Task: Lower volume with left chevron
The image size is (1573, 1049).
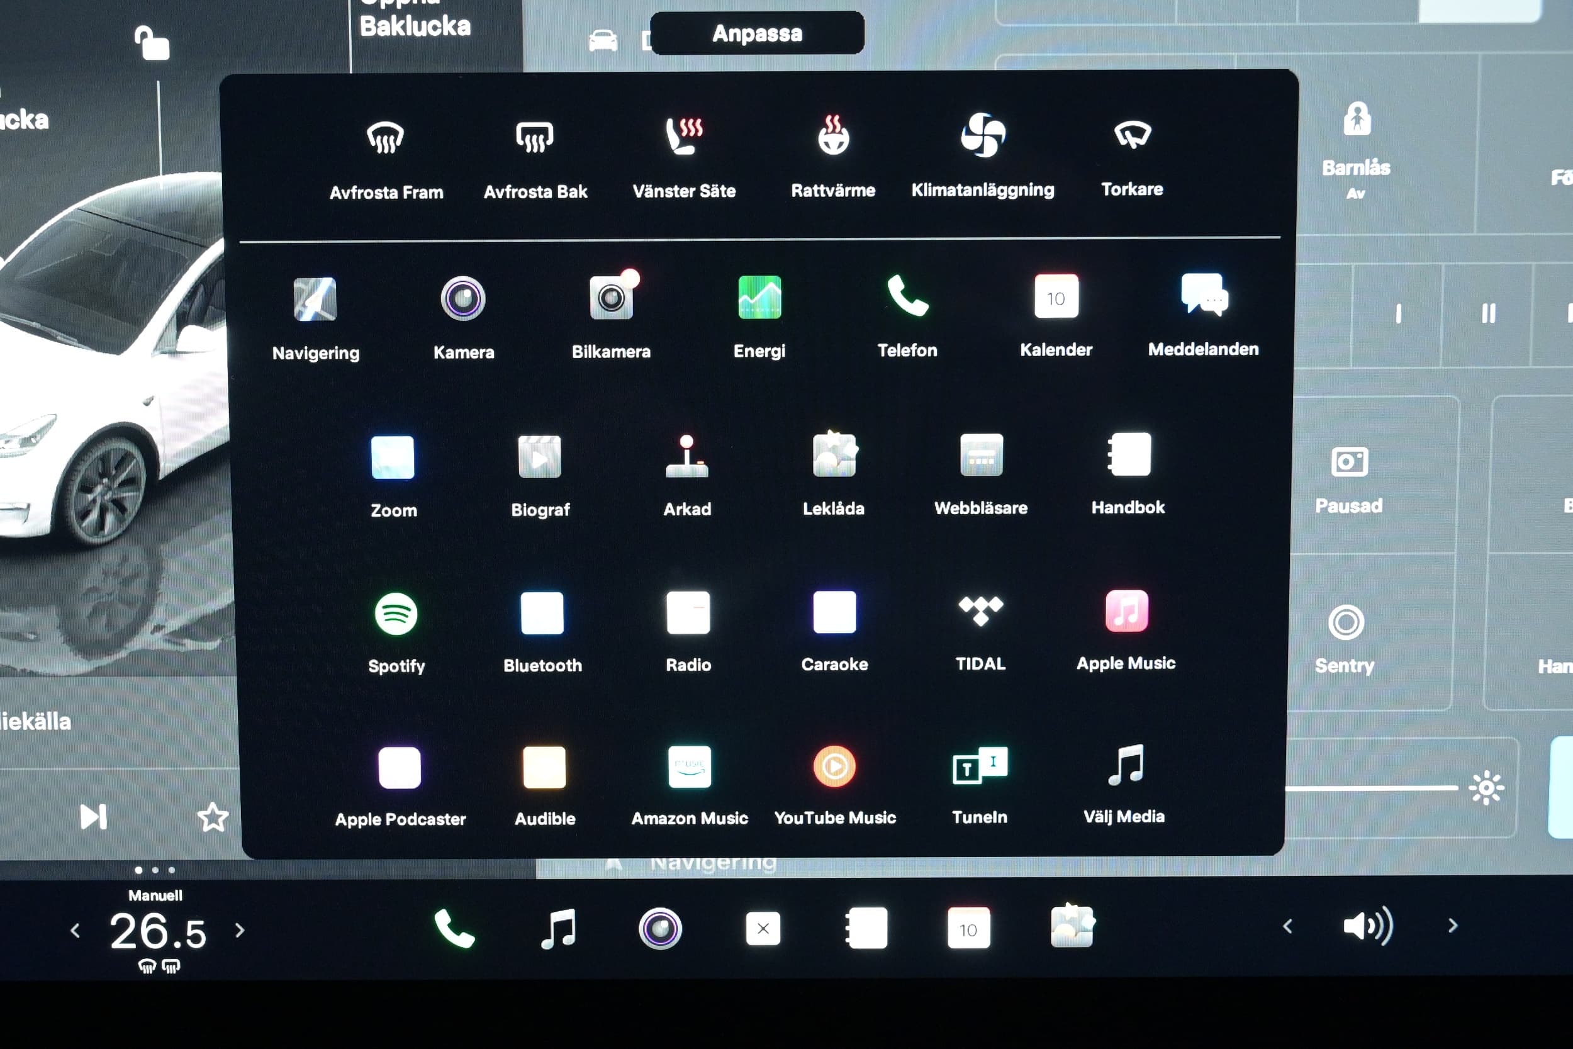Action: click(1287, 926)
